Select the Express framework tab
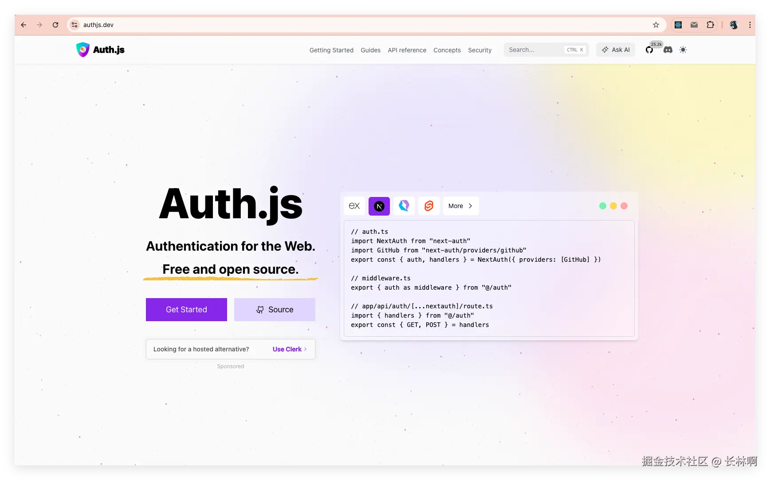 [x=354, y=206]
